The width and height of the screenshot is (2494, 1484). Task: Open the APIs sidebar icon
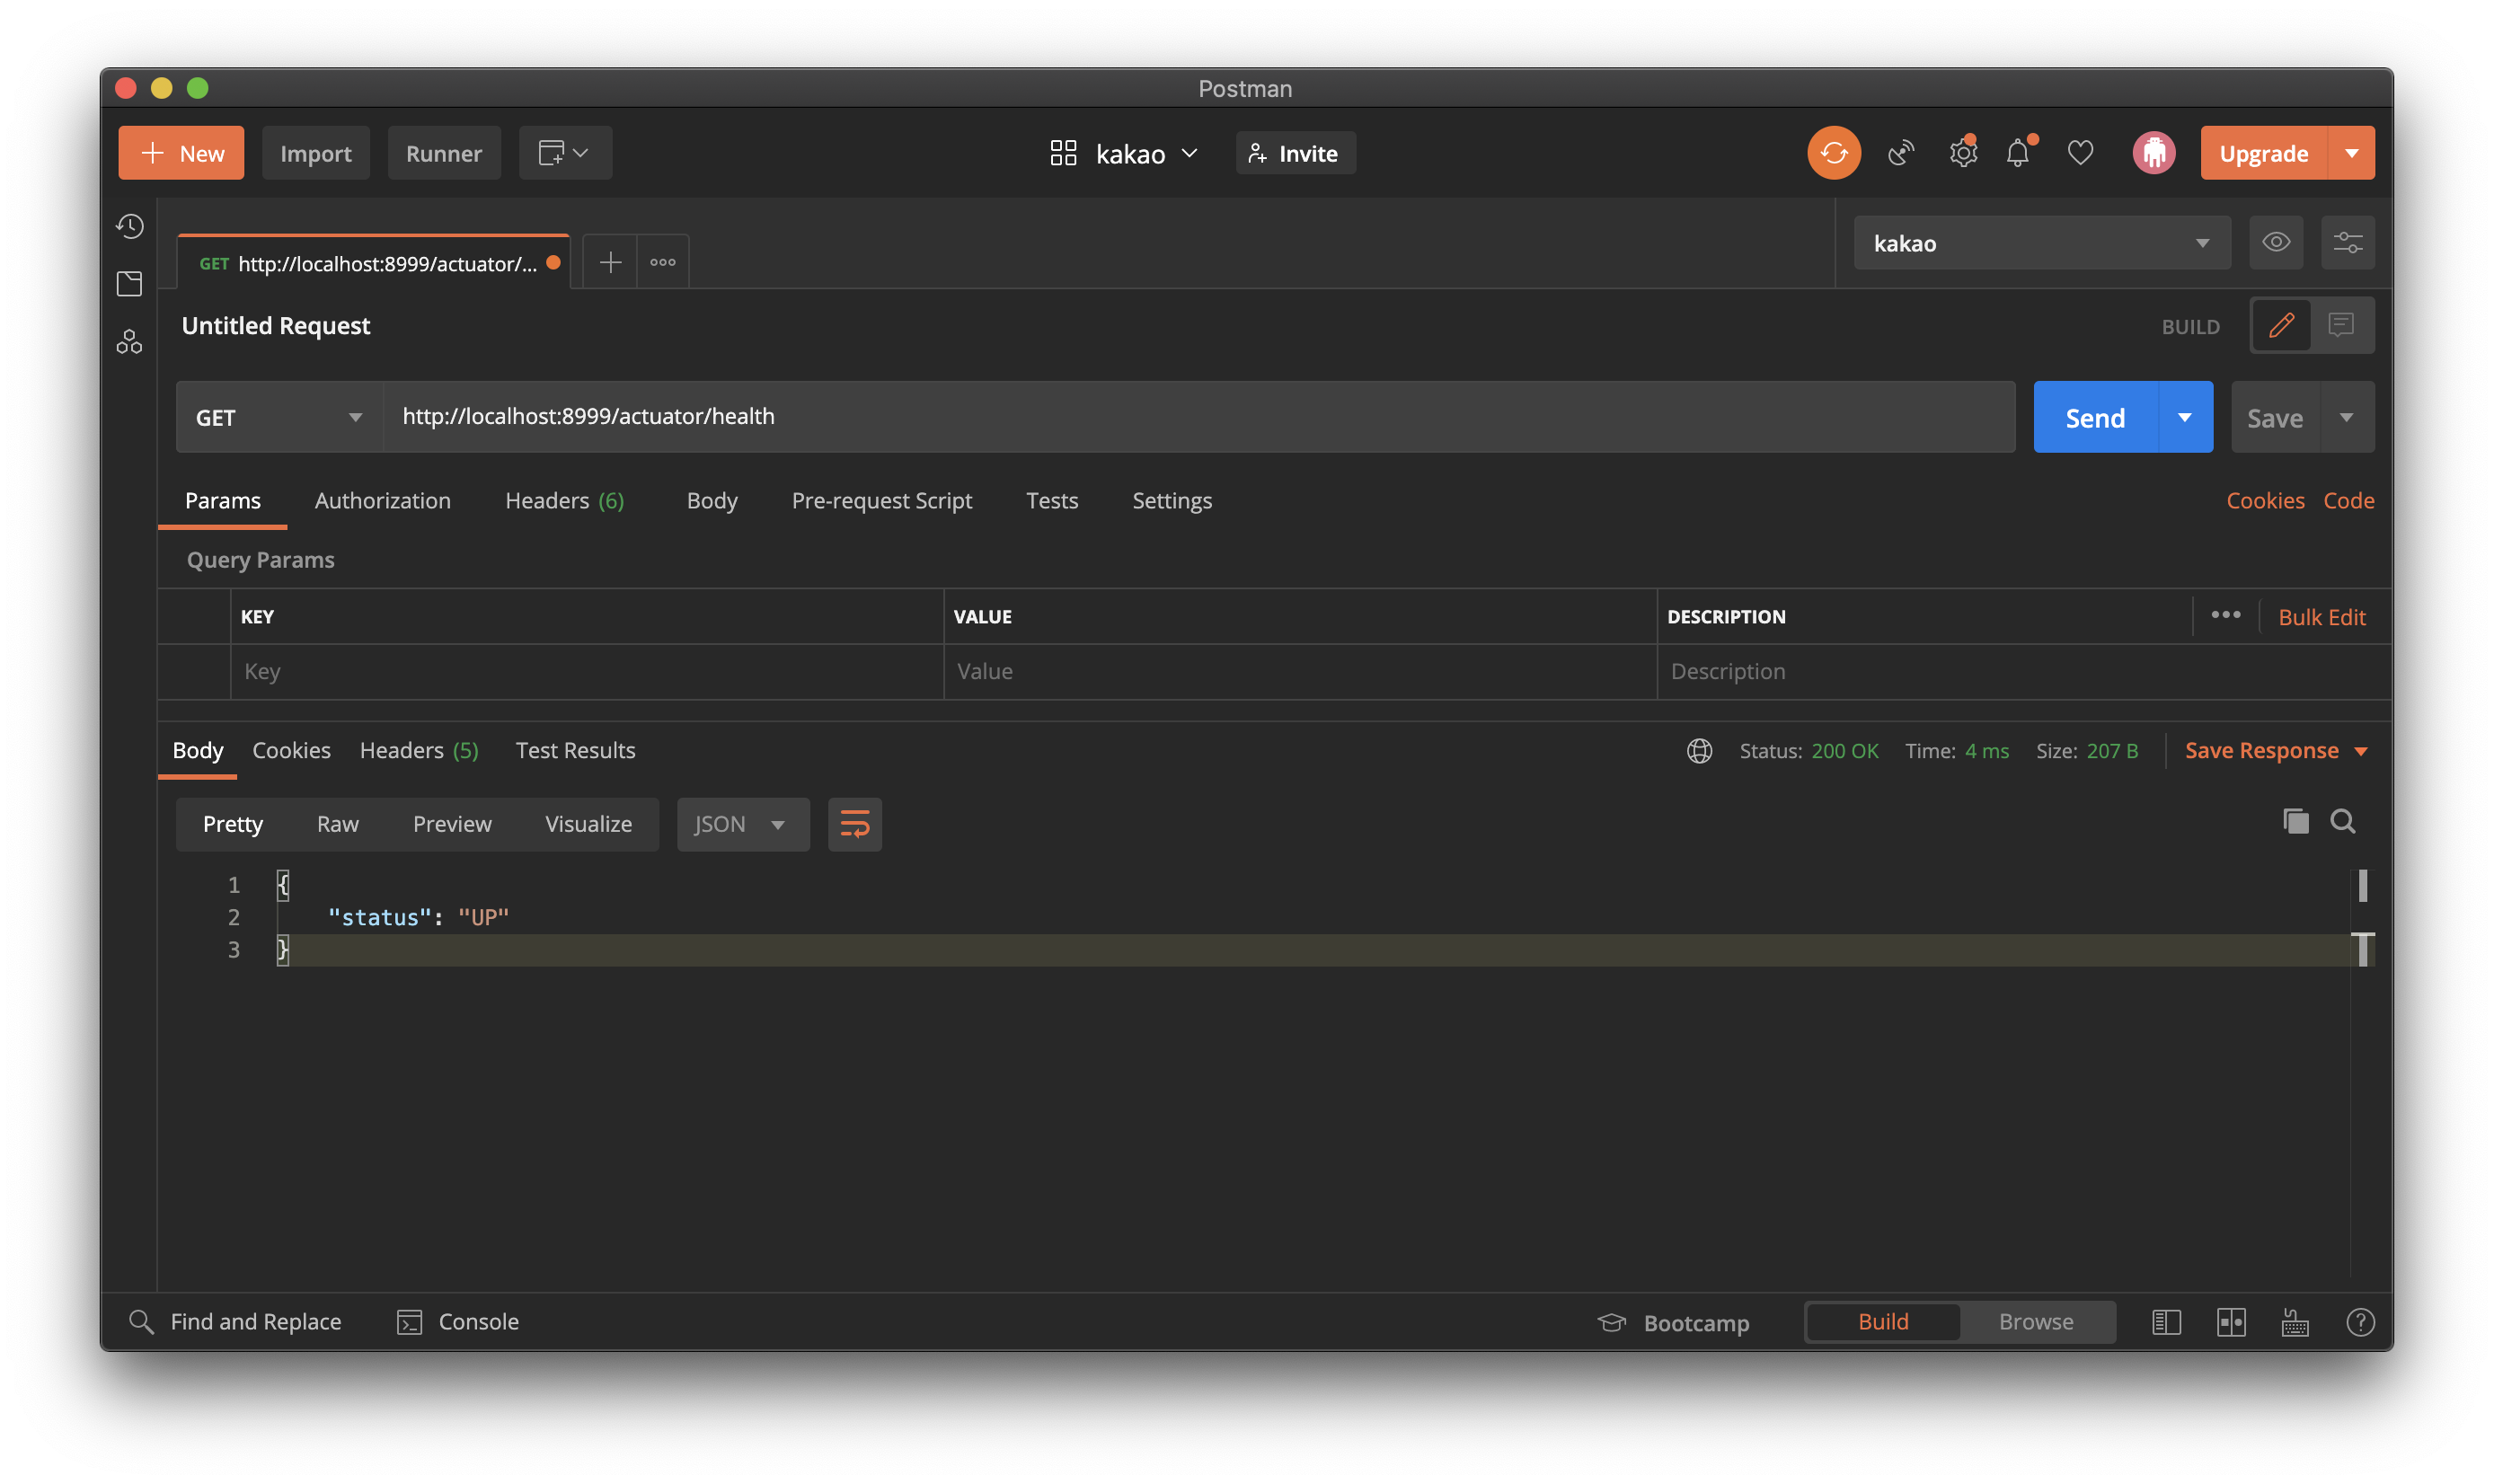130,342
